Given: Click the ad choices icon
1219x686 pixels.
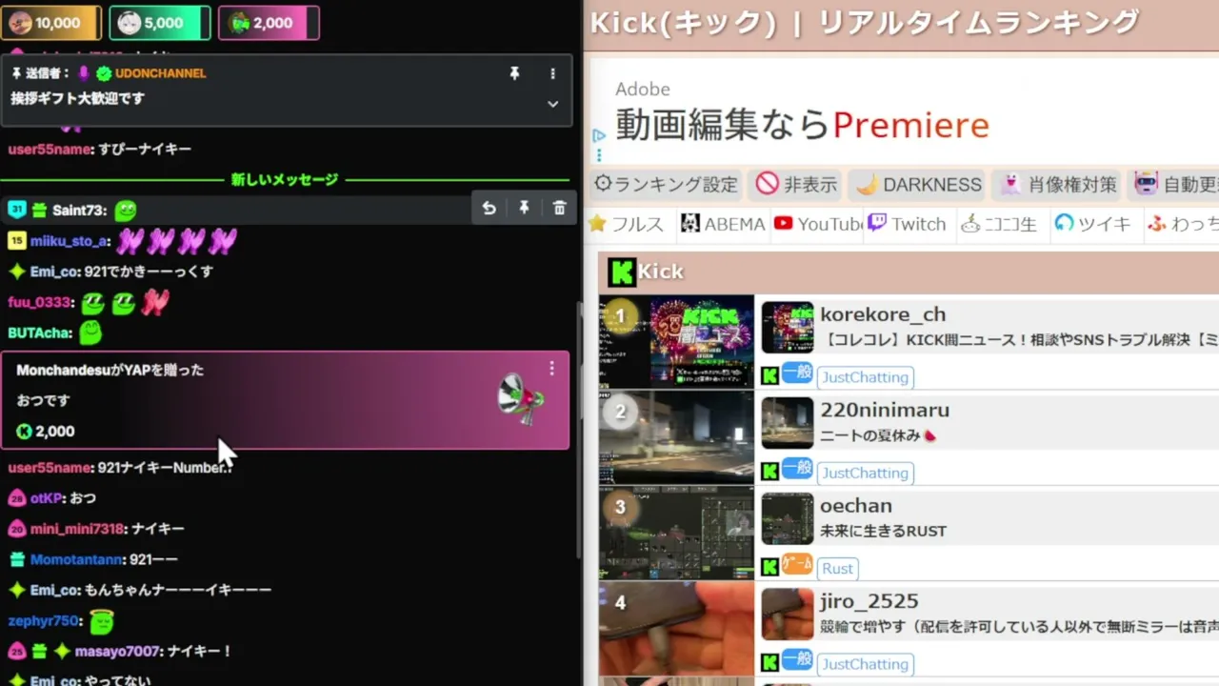Looking at the screenshot, I should click(x=598, y=136).
